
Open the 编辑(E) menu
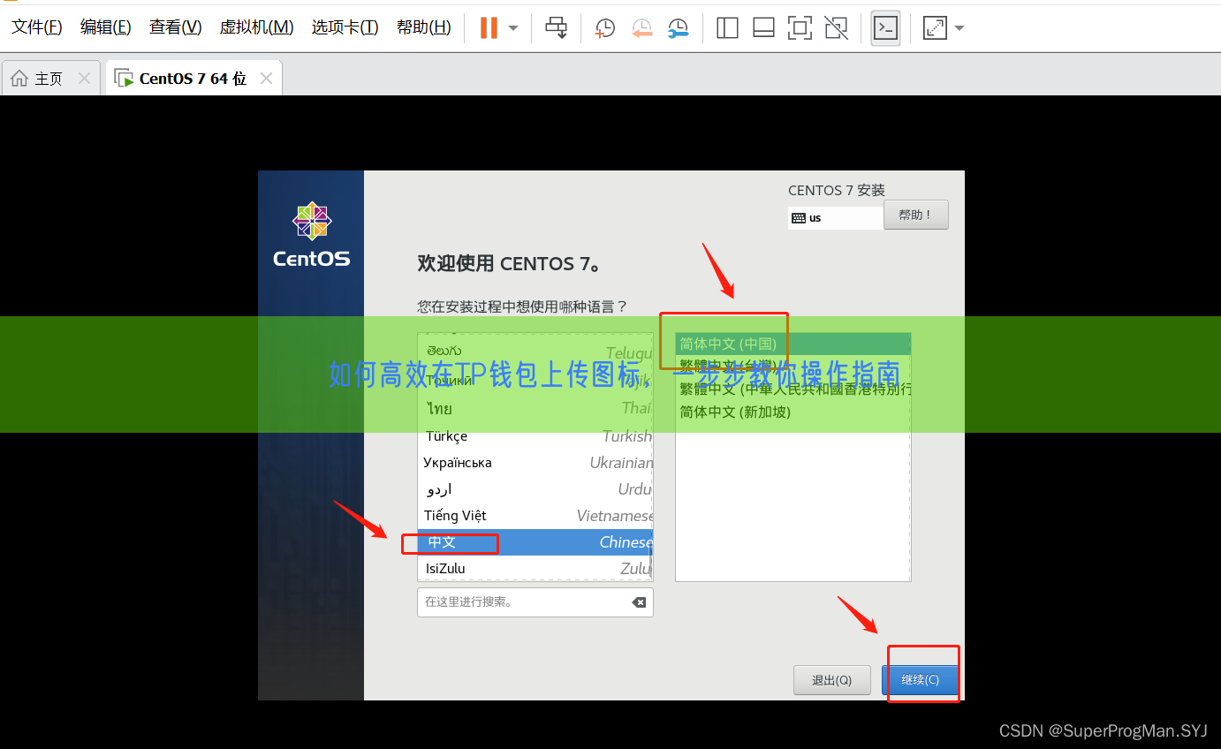tap(105, 27)
